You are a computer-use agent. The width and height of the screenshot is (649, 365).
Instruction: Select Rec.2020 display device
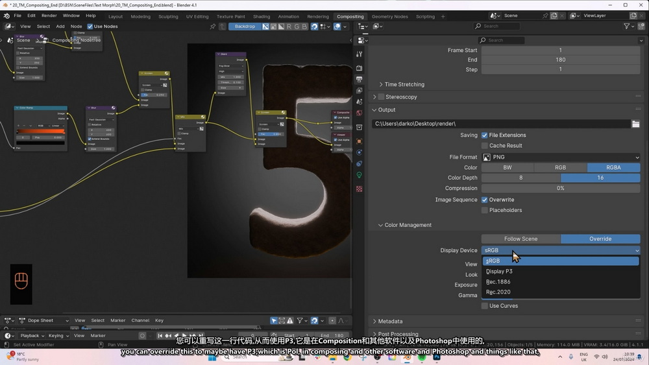pyautogui.click(x=561, y=292)
